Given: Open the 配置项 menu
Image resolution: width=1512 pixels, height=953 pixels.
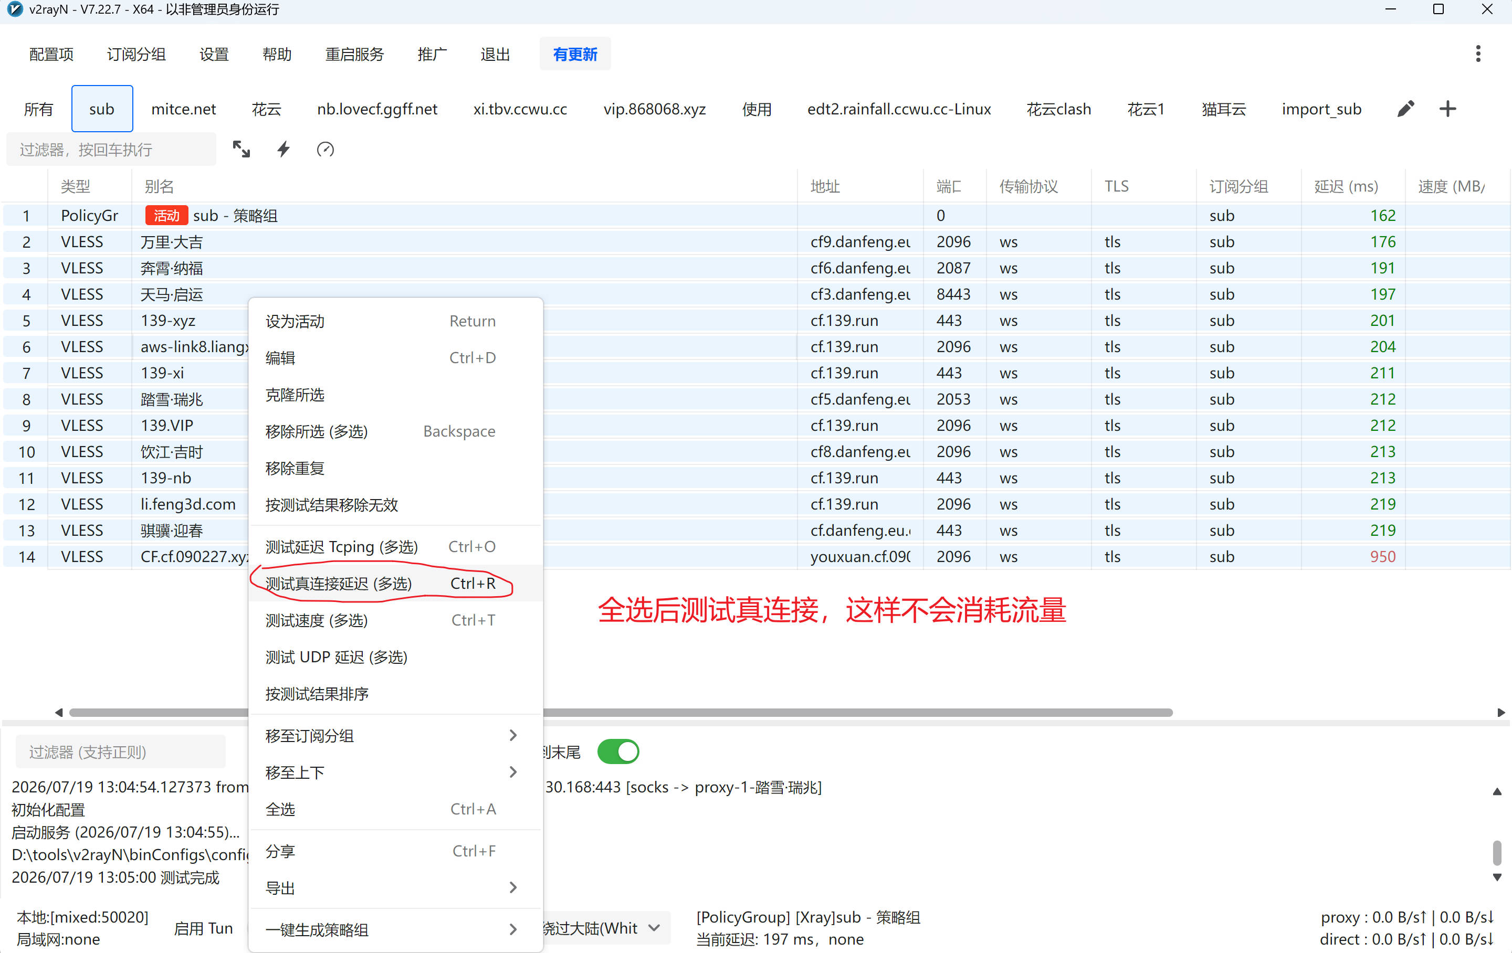Looking at the screenshot, I should 51,55.
